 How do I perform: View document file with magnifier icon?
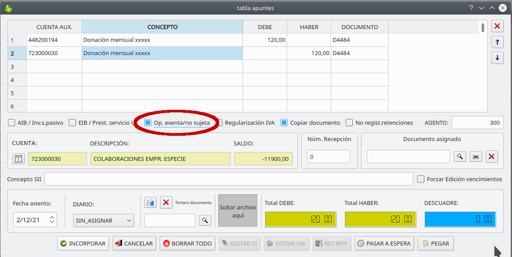point(205,220)
